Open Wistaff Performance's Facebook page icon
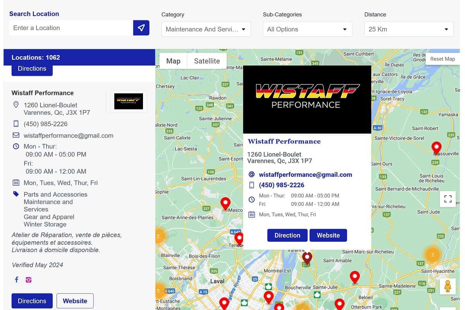This screenshot has width=465, height=310. pyautogui.click(x=16, y=279)
